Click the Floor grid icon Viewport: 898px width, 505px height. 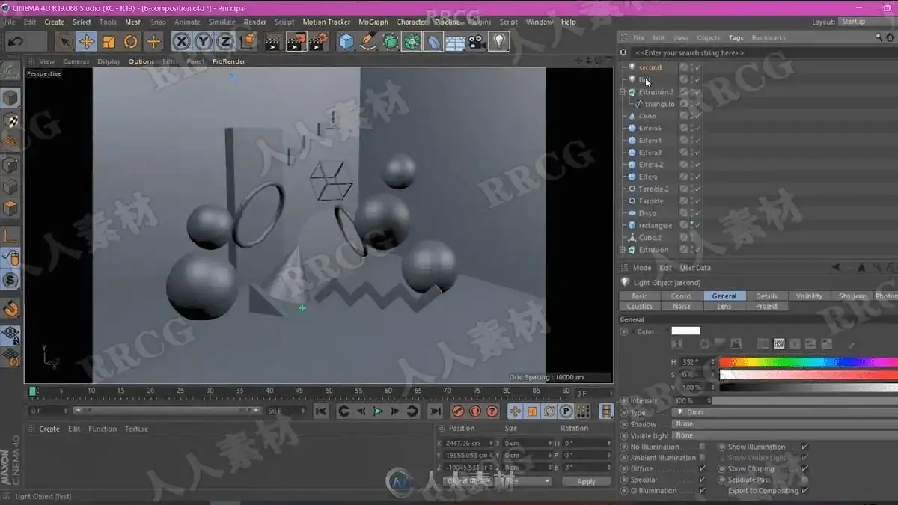[455, 42]
